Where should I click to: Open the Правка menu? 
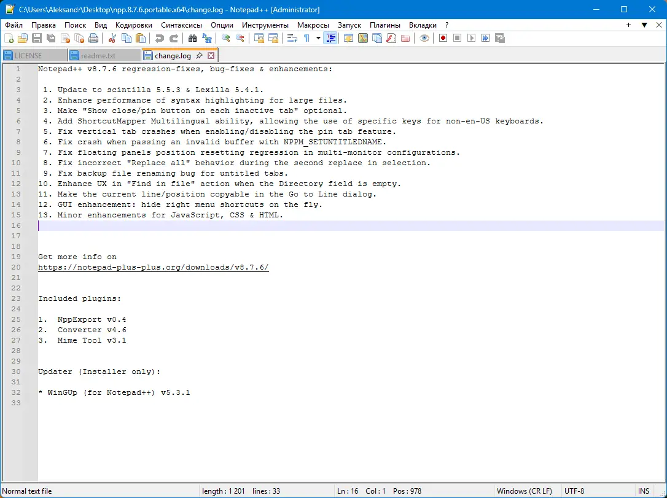(44, 25)
